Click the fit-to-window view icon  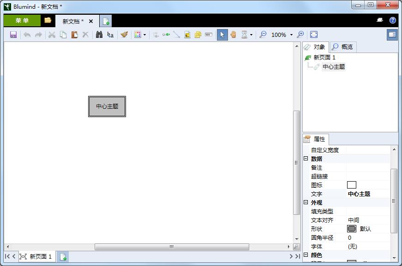[x=314, y=34]
